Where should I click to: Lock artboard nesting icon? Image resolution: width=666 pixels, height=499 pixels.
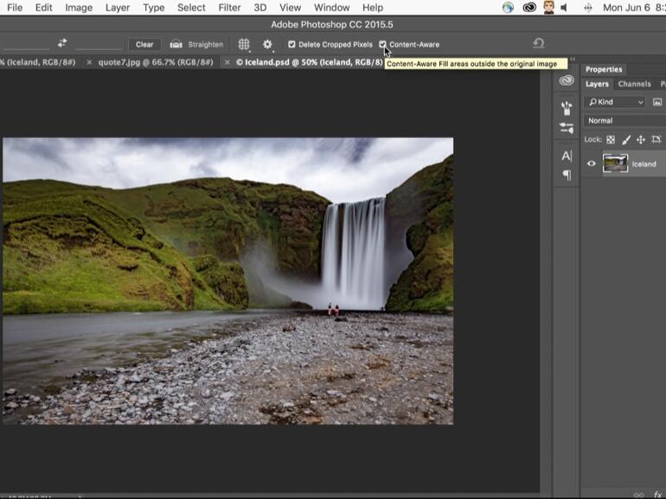coord(656,139)
